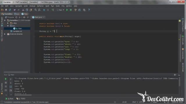The width and height of the screenshot is (186, 104).
Task: Click the Up stack trace arrow in Run panel
Action: [11, 79]
